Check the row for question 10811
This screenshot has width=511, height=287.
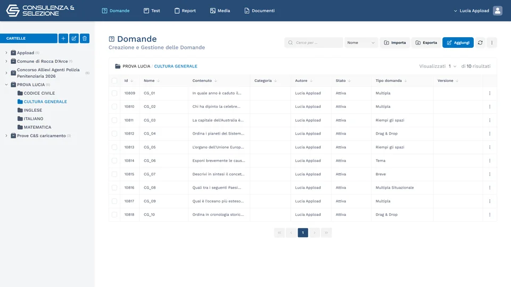tap(114, 120)
